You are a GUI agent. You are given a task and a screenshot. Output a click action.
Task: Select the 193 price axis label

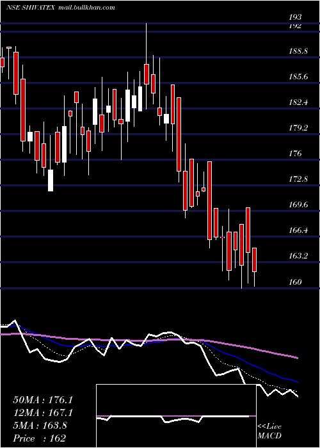(x=295, y=17)
